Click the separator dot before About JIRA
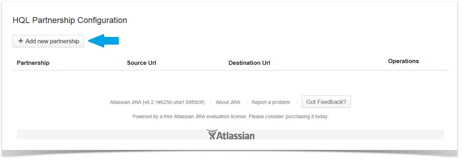The height and width of the screenshot is (160, 462). (x=210, y=102)
